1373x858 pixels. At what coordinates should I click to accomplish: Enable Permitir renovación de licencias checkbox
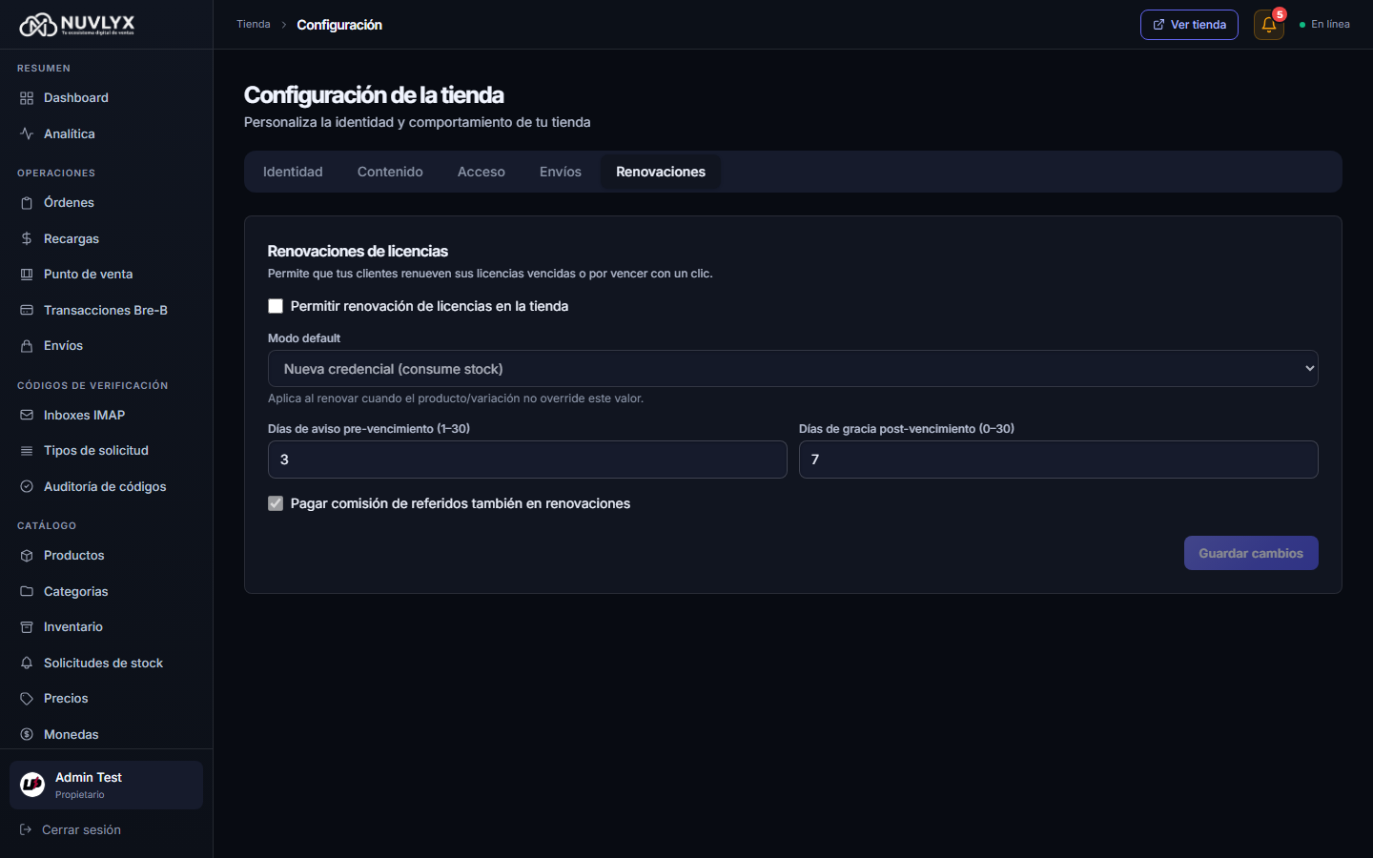pos(276,306)
